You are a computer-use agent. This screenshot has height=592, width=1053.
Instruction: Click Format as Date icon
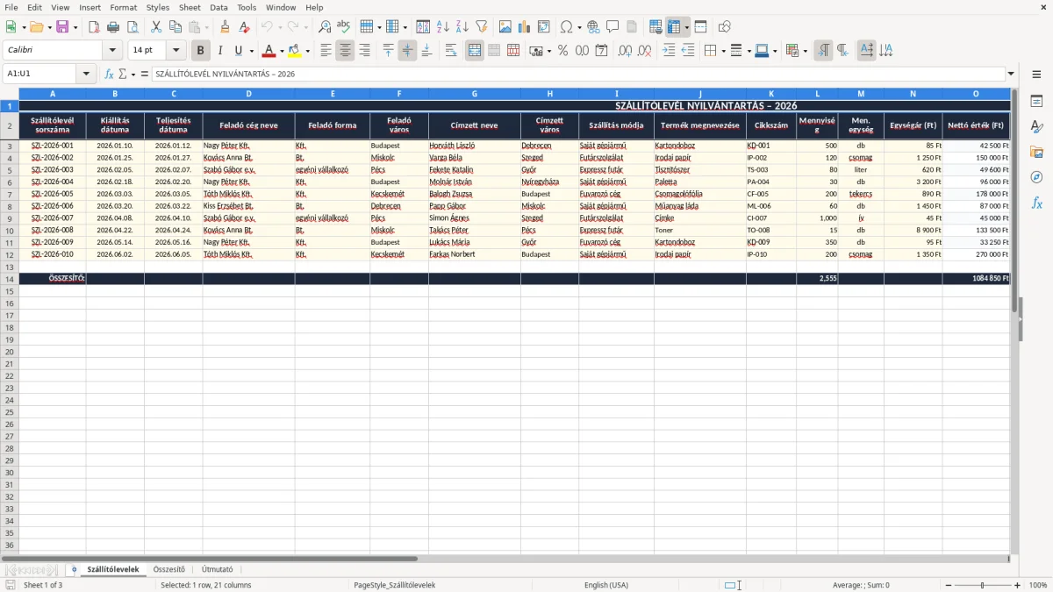coord(601,51)
